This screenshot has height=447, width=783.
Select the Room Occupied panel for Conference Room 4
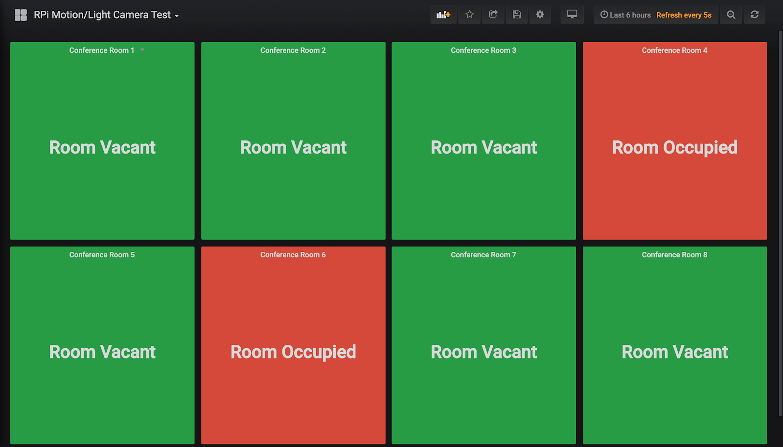(x=674, y=147)
